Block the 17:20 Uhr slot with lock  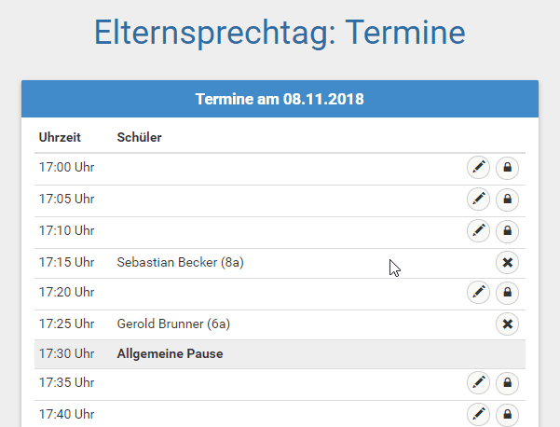[x=507, y=293]
